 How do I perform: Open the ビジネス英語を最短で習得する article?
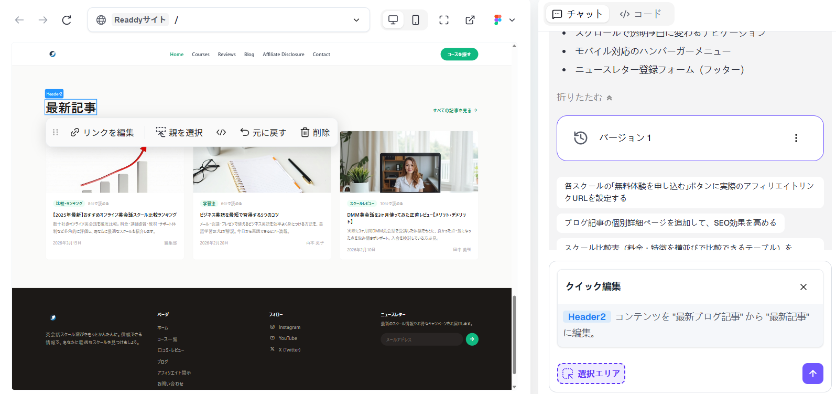(239, 215)
